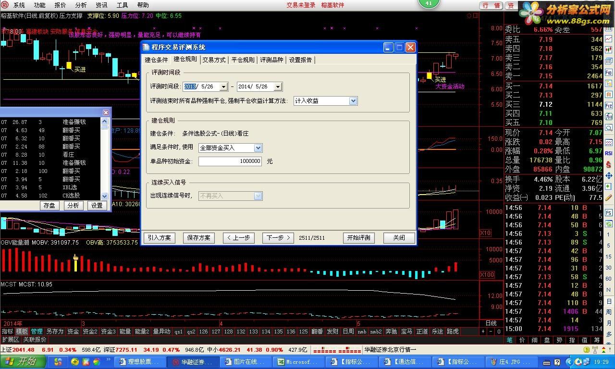The width and height of the screenshot is (615, 369).
Task: Switch to the 交易方式 tab
Action: [x=214, y=60]
